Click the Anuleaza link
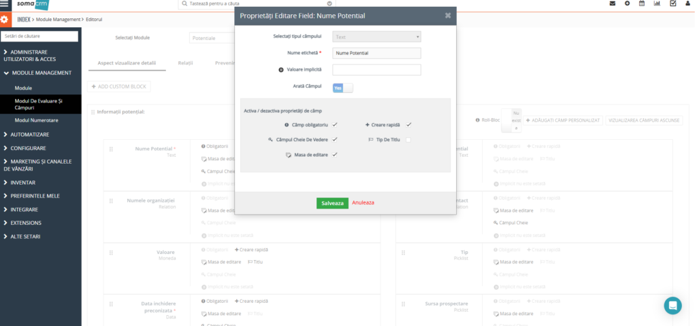The height and width of the screenshot is (326, 697). (x=363, y=202)
